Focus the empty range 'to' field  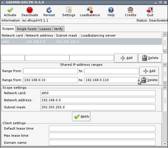[x=112, y=71]
